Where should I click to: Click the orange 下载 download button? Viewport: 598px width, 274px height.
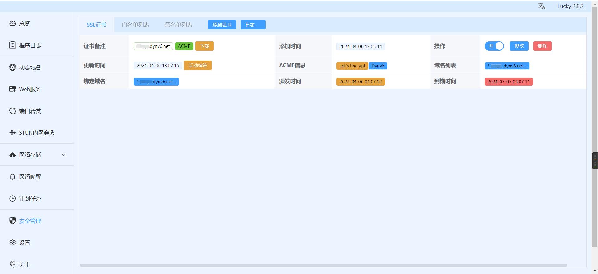[204, 46]
